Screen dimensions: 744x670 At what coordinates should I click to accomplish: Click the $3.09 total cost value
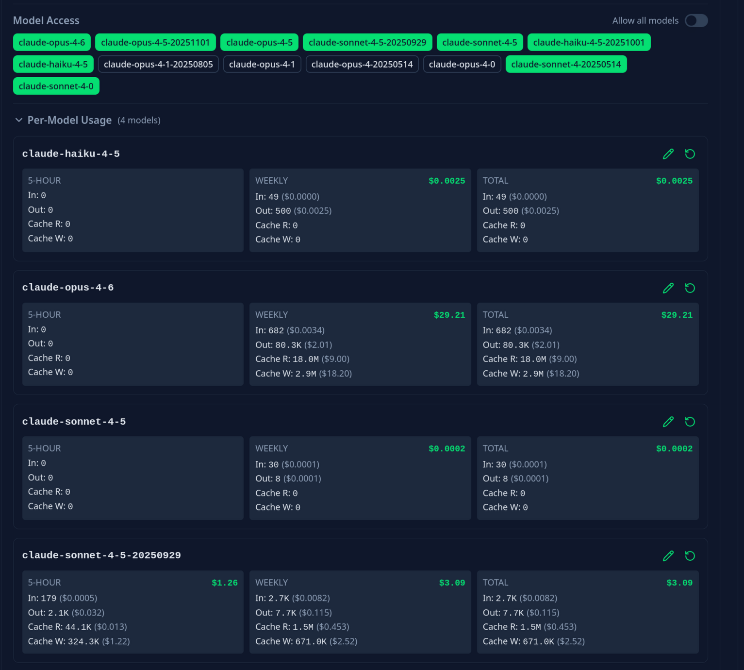point(679,583)
